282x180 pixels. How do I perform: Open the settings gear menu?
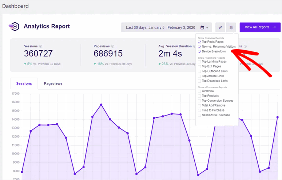click(x=231, y=27)
